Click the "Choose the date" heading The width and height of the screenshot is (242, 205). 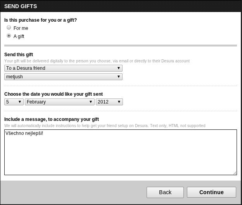(53, 94)
